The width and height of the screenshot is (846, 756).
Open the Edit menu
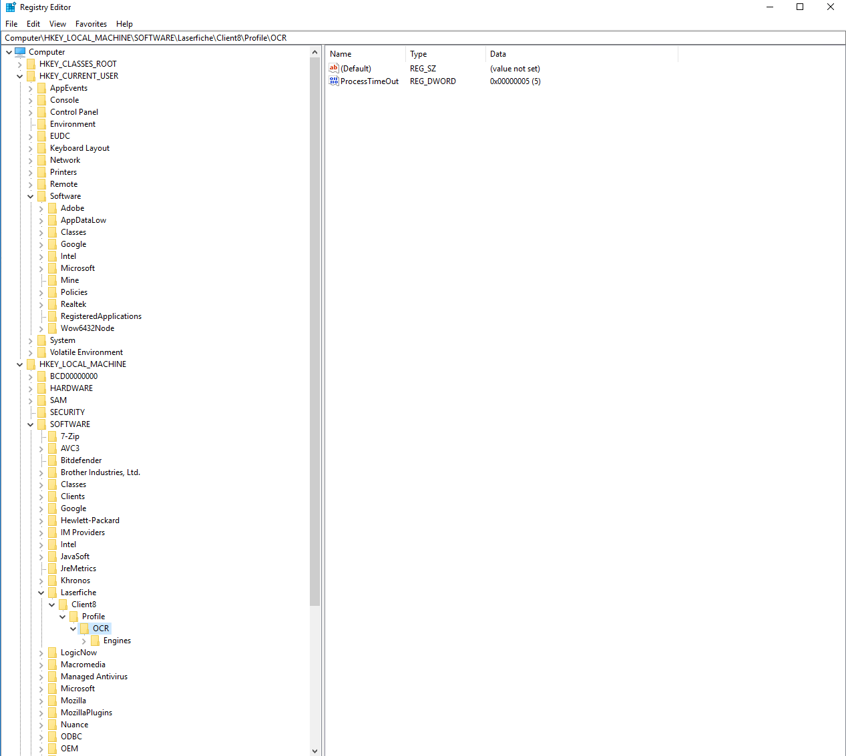click(33, 24)
